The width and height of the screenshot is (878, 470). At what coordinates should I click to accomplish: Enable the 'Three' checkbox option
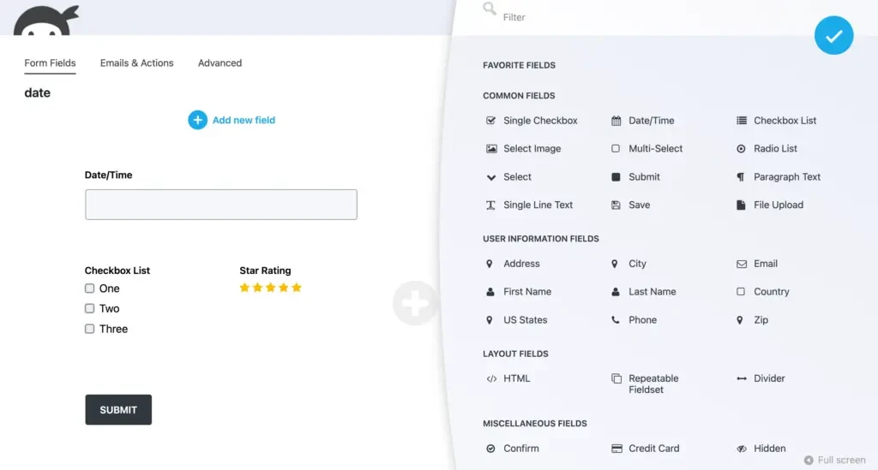[x=90, y=329]
